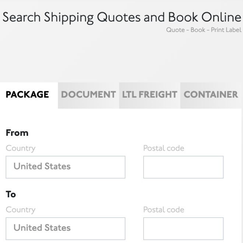Click the bold 'To' section label
This screenshot has width=243, height=243.
(x=11, y=194)
